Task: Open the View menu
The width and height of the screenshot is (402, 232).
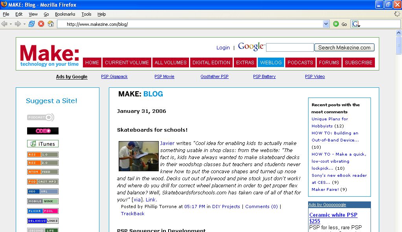Action: (x=33, y=14)
